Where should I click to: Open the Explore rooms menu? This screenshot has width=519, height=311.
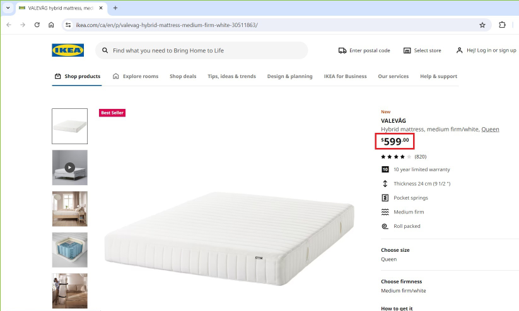tap(136, 76)
